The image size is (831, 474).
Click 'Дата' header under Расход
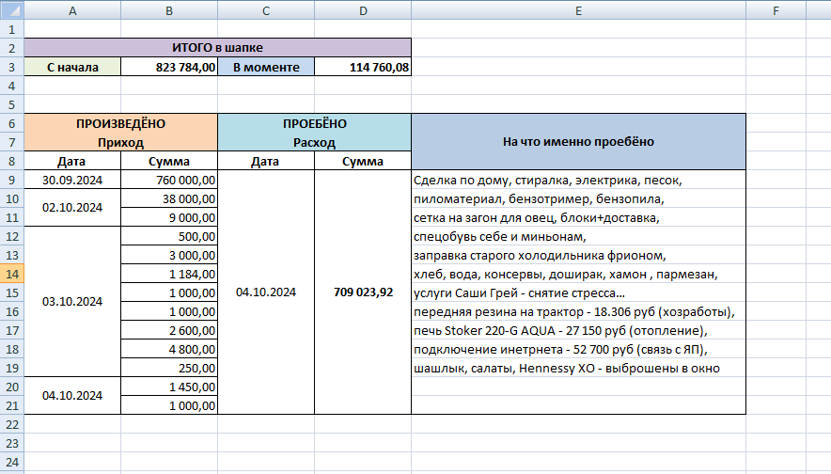[x=266, y=161]
